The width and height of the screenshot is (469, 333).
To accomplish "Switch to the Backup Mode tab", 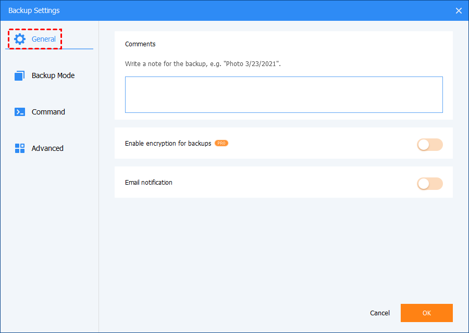I will click(x=53, y=75).
